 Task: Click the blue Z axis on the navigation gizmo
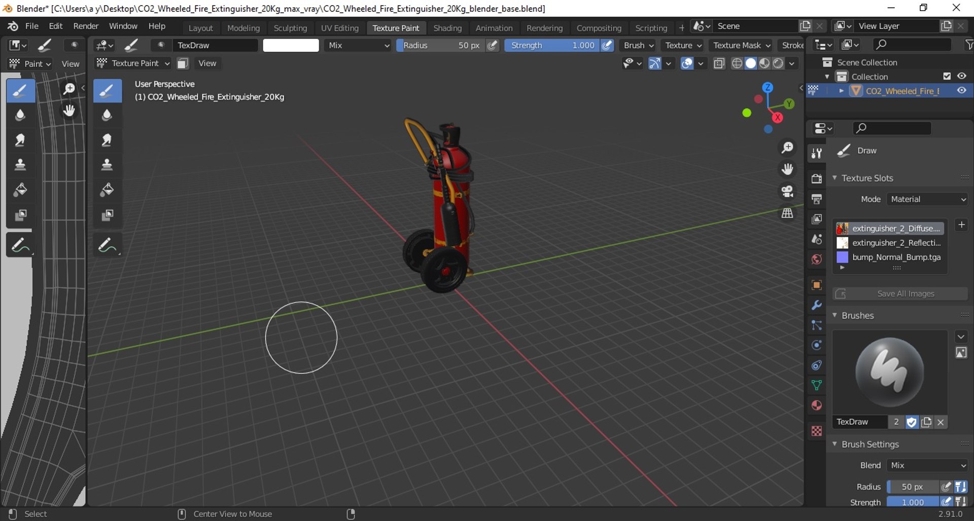click(768, 88)
